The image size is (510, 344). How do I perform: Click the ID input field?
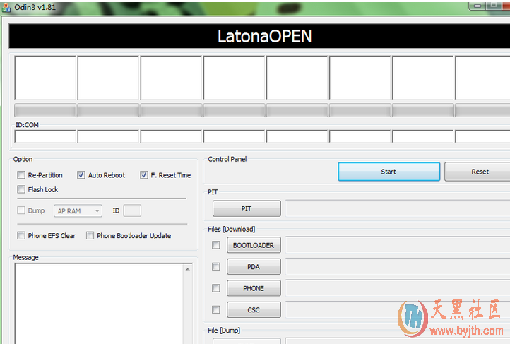pos(132,210)
